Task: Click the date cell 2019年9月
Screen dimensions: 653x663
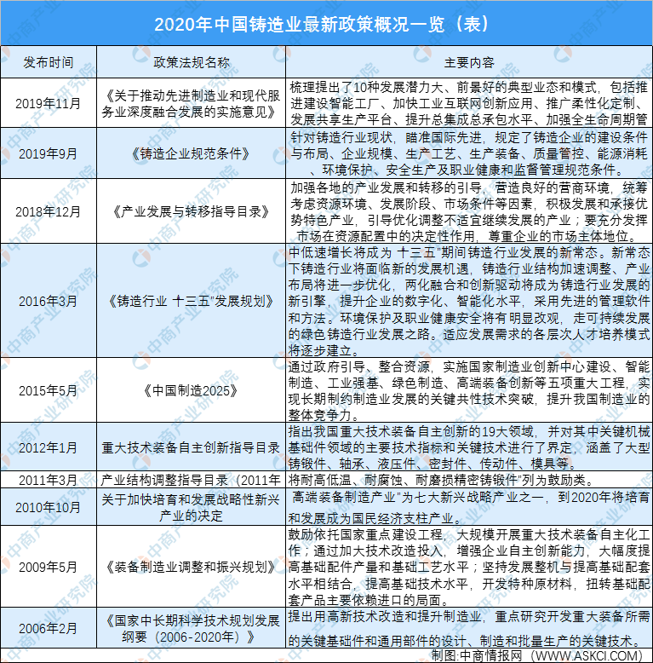Action: [49, 153]
